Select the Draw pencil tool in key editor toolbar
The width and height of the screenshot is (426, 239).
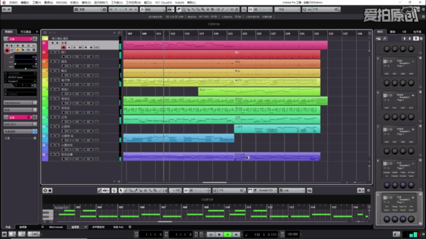126,191
